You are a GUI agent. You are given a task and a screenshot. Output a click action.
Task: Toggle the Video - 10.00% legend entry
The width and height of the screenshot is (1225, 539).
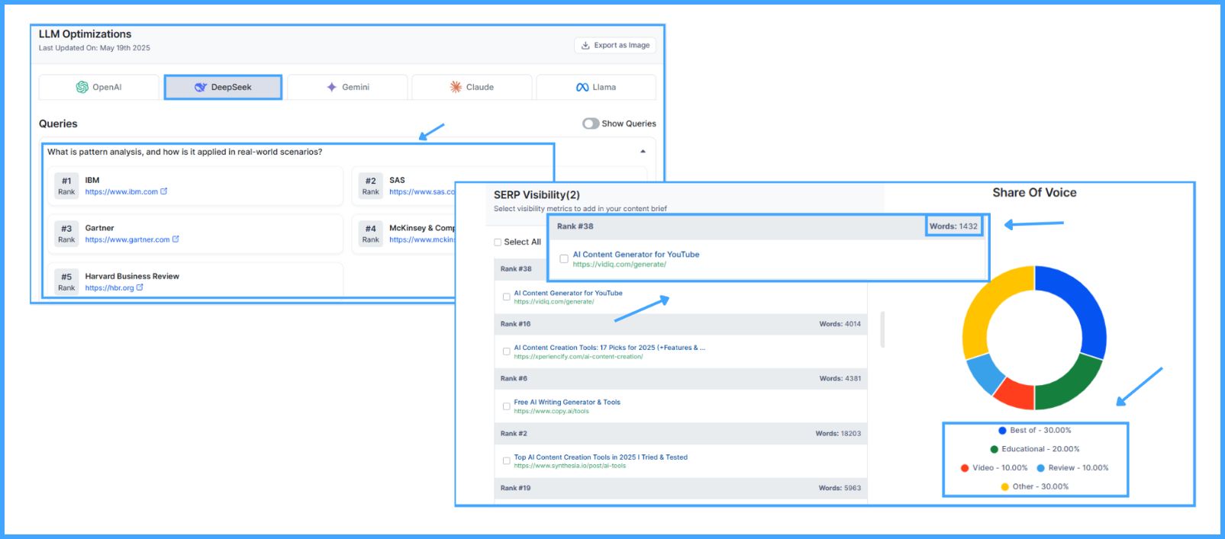coord(995,468)
